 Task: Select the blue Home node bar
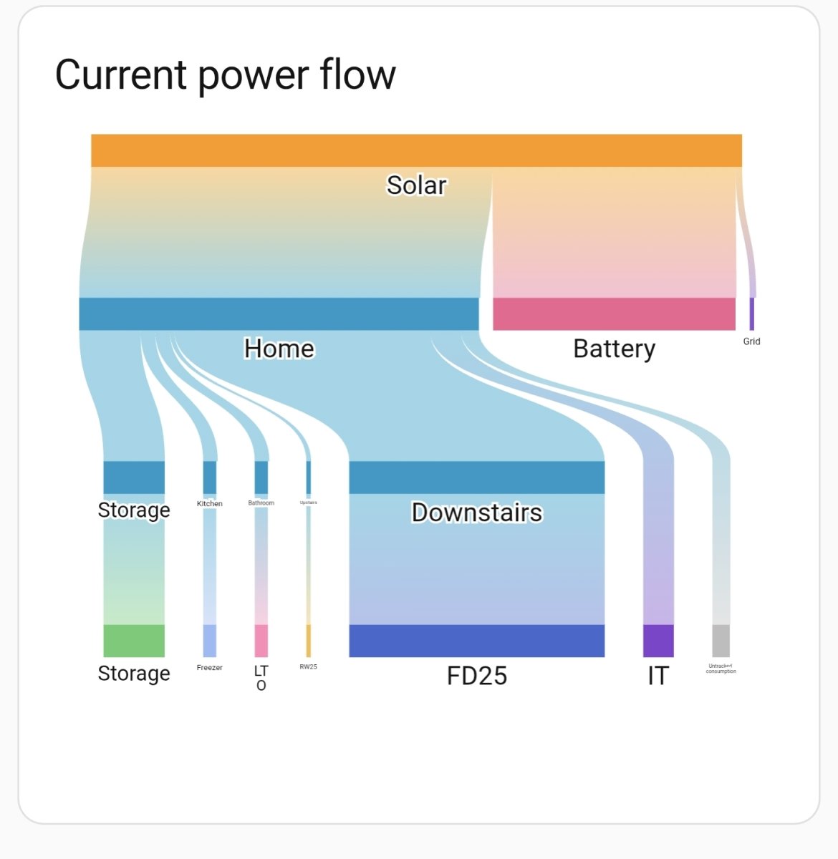279,314
